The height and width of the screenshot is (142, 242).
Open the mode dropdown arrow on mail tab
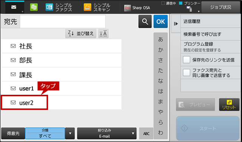coord(23,12)
